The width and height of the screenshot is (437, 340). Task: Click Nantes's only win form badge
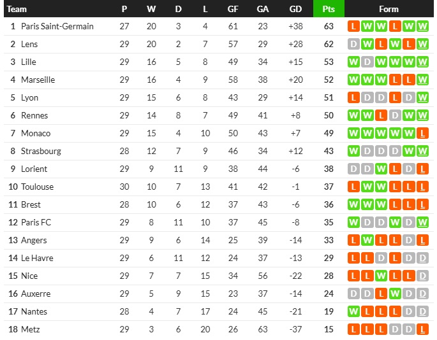click(353, 312)
